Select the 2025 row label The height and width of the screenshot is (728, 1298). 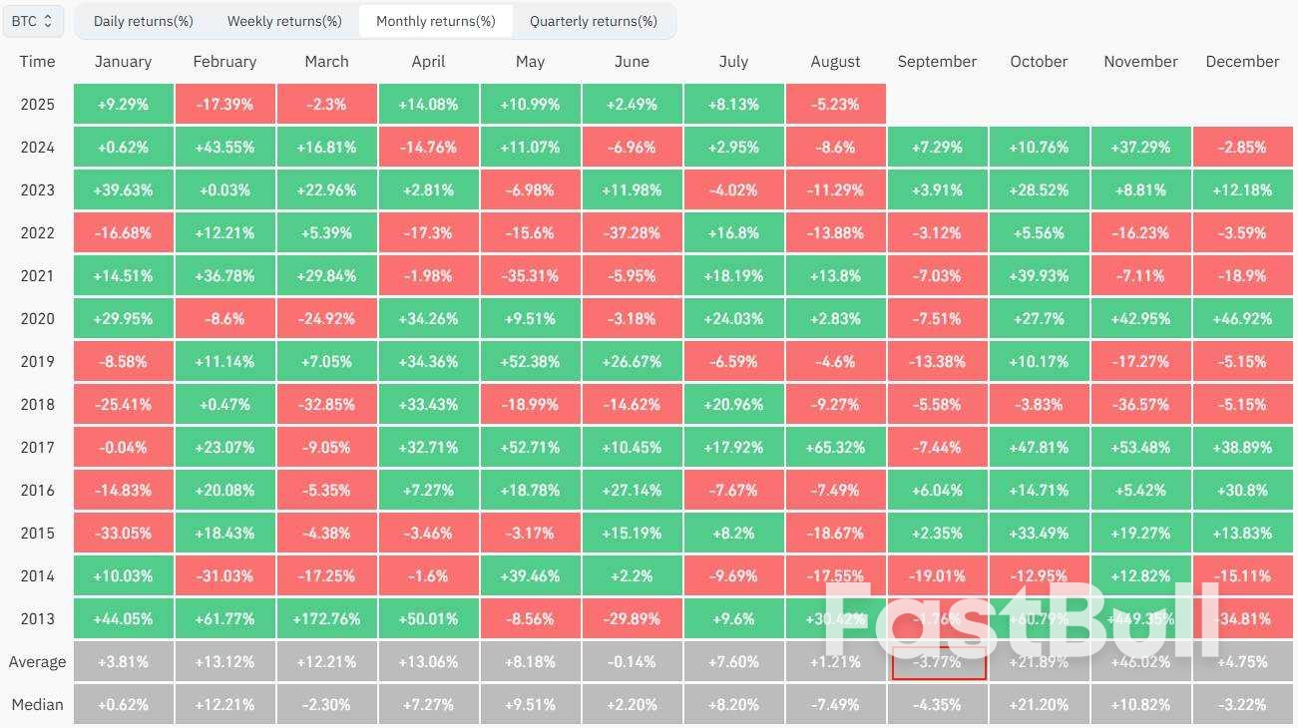point(37,104)
